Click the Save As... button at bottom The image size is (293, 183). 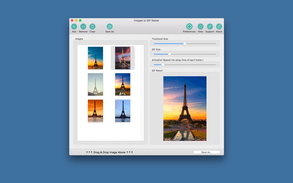[207, 152]
